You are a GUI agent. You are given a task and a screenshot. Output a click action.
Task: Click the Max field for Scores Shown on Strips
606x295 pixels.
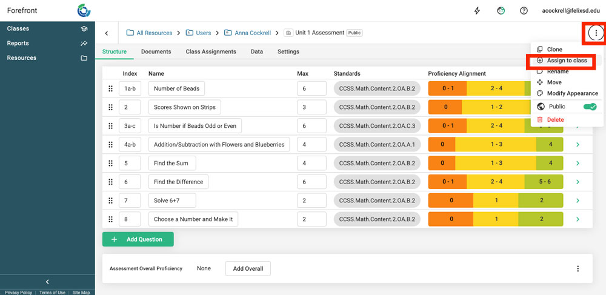pos(311,107)
